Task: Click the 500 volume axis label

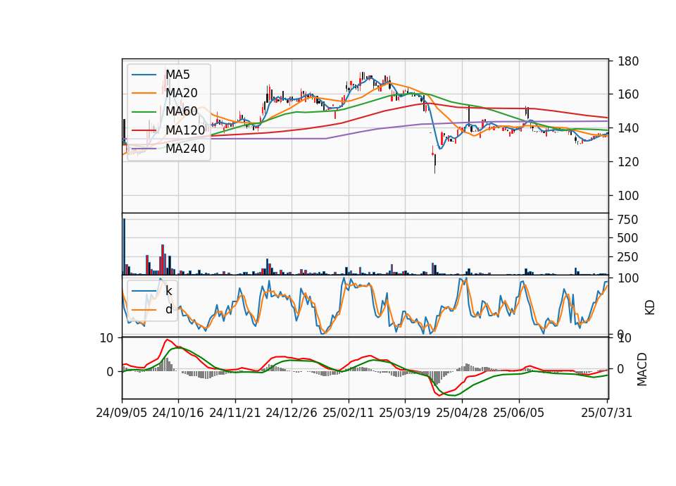Action: (x=627, y=238)
